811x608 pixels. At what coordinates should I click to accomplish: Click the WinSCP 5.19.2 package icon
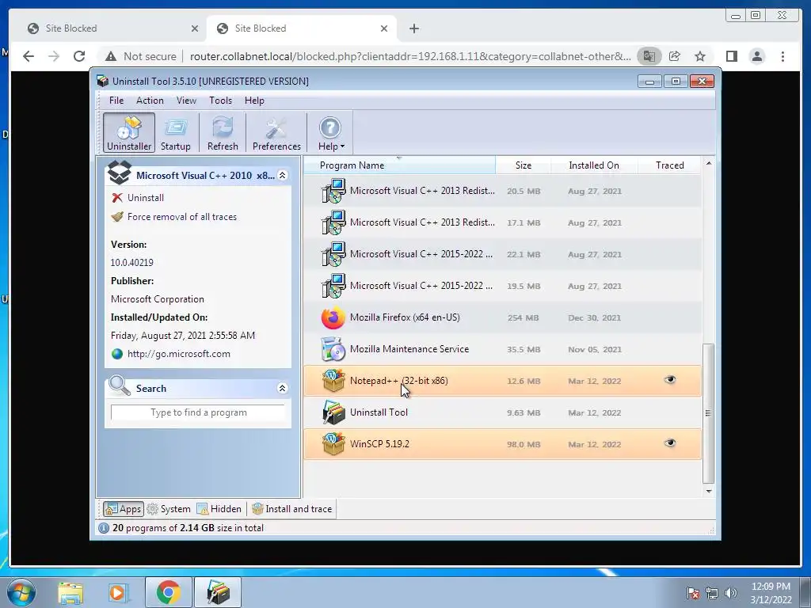coord(333,444)
